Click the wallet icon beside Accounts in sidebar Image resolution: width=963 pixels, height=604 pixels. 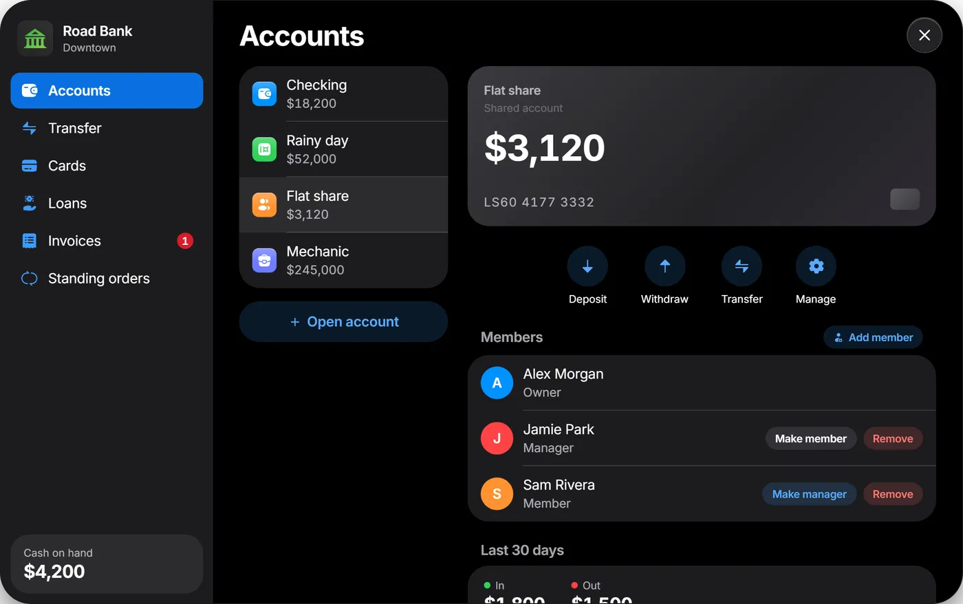pyautogui.click(x=30, y=91)
